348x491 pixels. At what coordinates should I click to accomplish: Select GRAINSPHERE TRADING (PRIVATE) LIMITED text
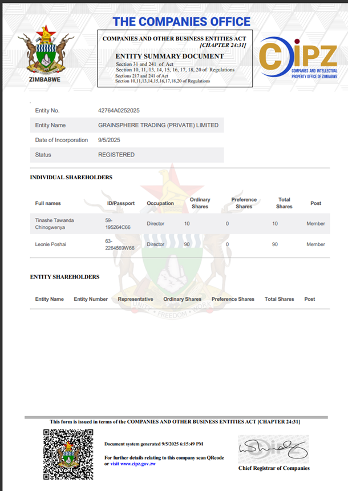click(x=159, y=125)
